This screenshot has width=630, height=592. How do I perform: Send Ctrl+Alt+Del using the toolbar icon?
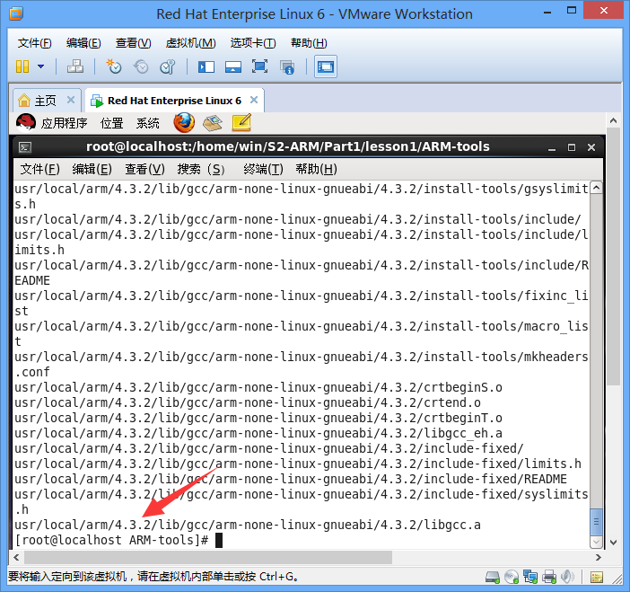pos(75,66)
